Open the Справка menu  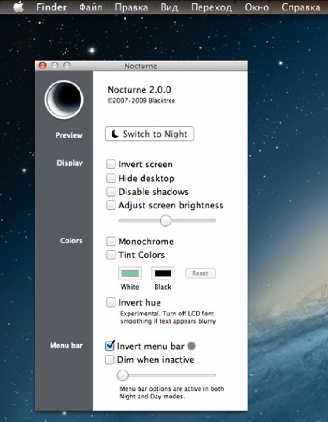300,7
